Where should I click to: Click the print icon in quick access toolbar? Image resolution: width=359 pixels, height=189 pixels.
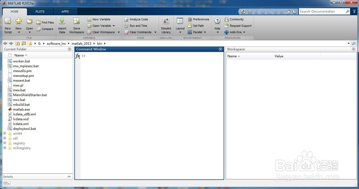tap(289, 11)
